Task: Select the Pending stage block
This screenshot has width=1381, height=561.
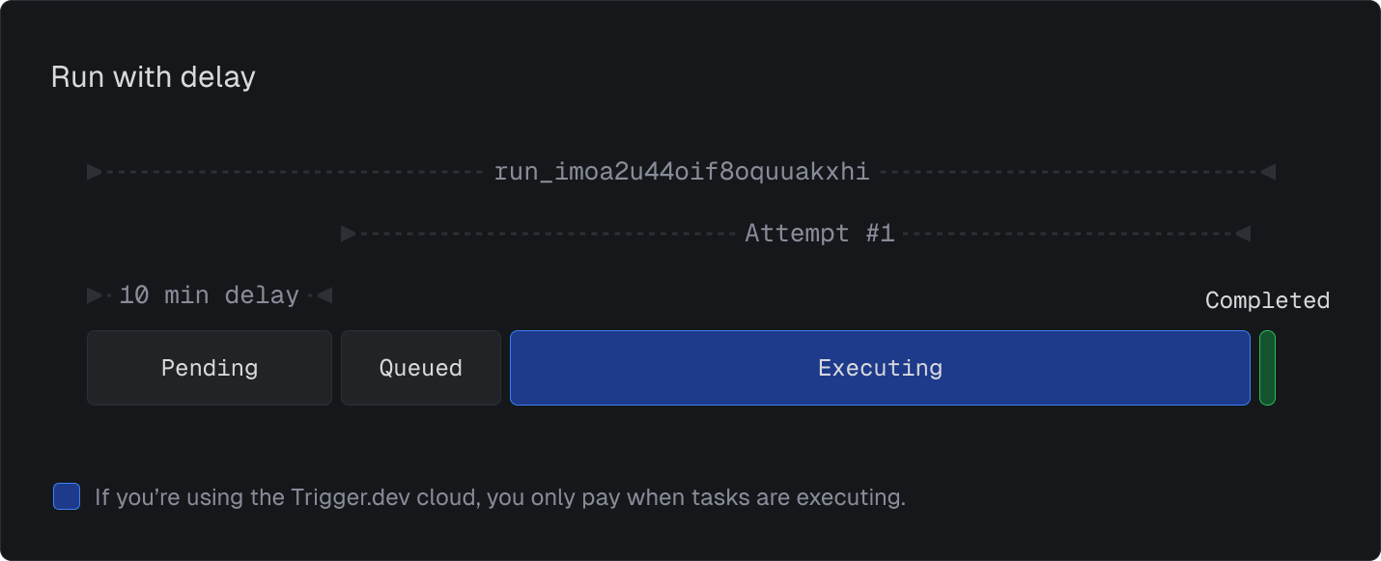Action: pyautogui.click(x=210, y=368)
